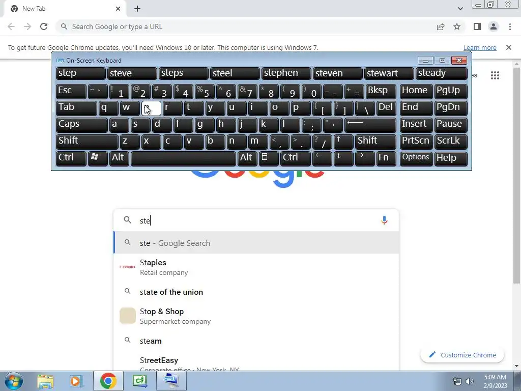Screen dimensions: 521x391
Task: Open Chrome three-dot menu
Action: (510, 26)
